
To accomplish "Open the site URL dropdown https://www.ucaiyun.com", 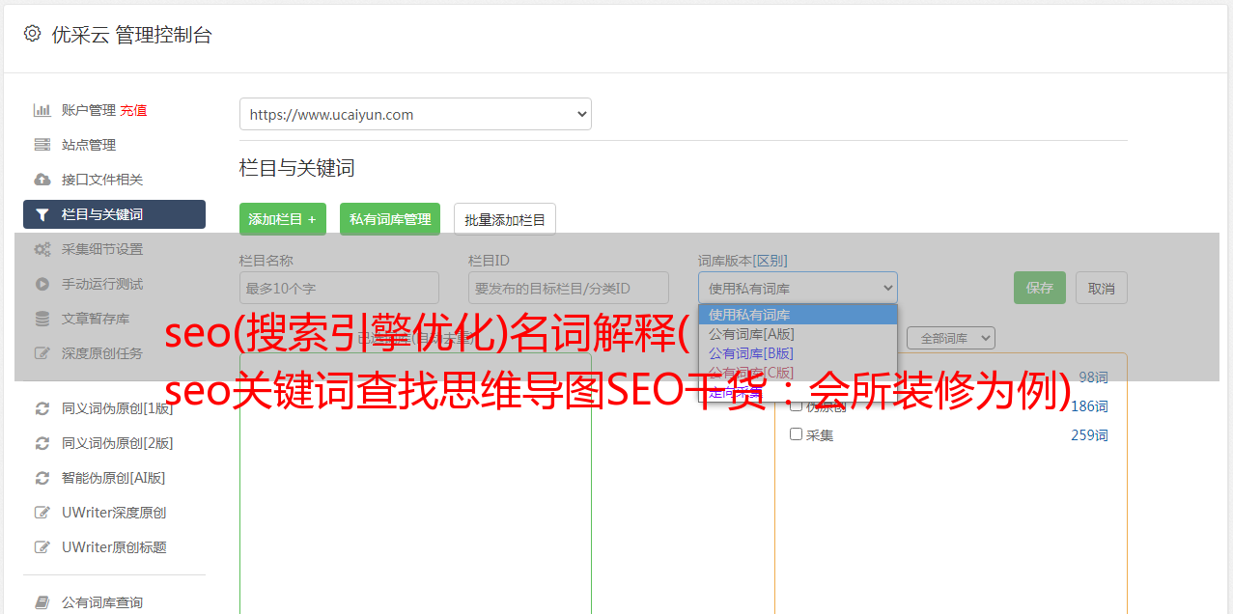I will [x=415, y=114].
